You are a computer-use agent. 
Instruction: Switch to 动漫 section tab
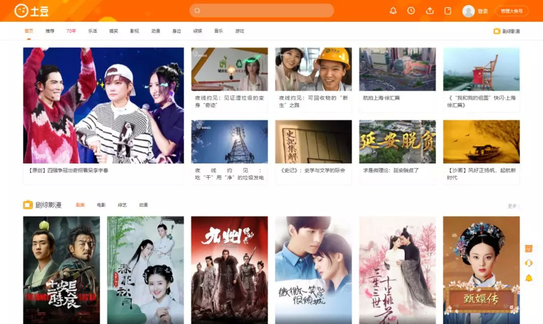[143, 205]
